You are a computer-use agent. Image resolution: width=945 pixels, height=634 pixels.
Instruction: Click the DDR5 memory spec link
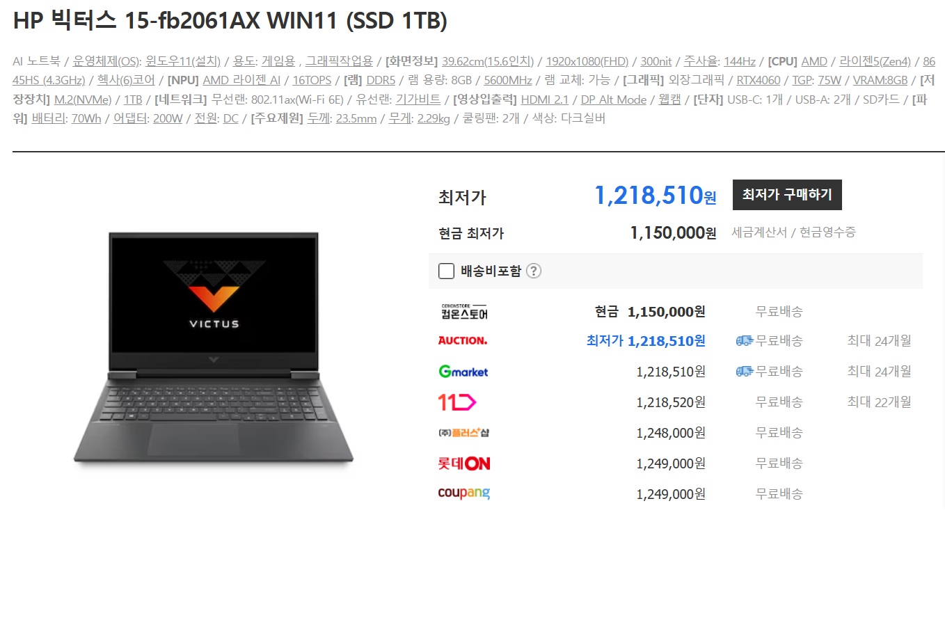[x=381, y=80]
